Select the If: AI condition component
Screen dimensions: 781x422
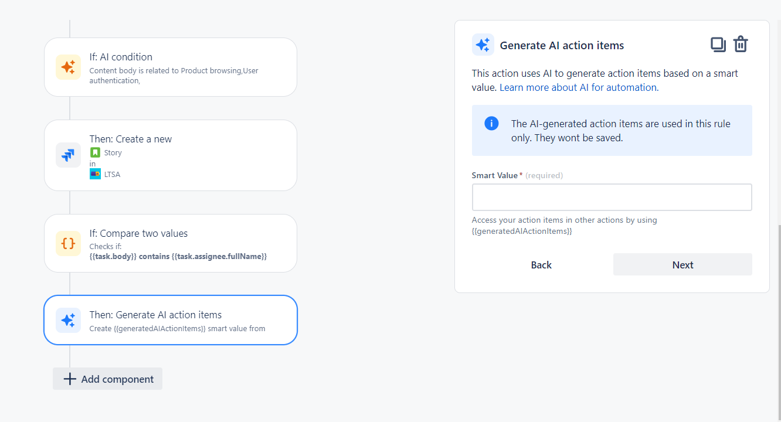point(170,67)
